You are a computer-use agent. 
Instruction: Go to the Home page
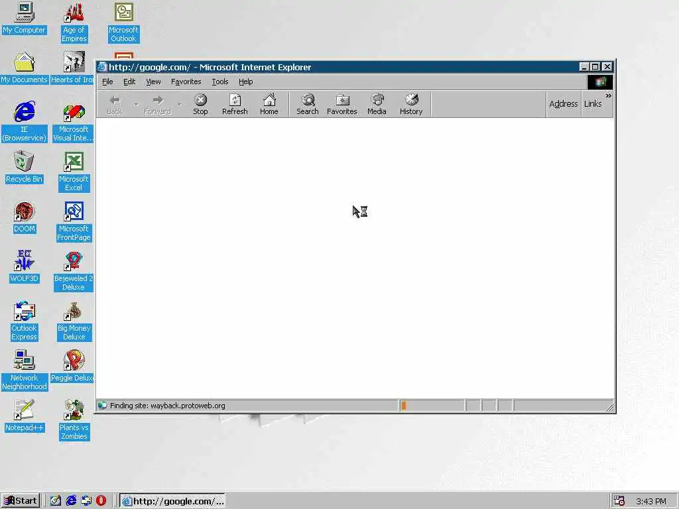click(269, 104)
